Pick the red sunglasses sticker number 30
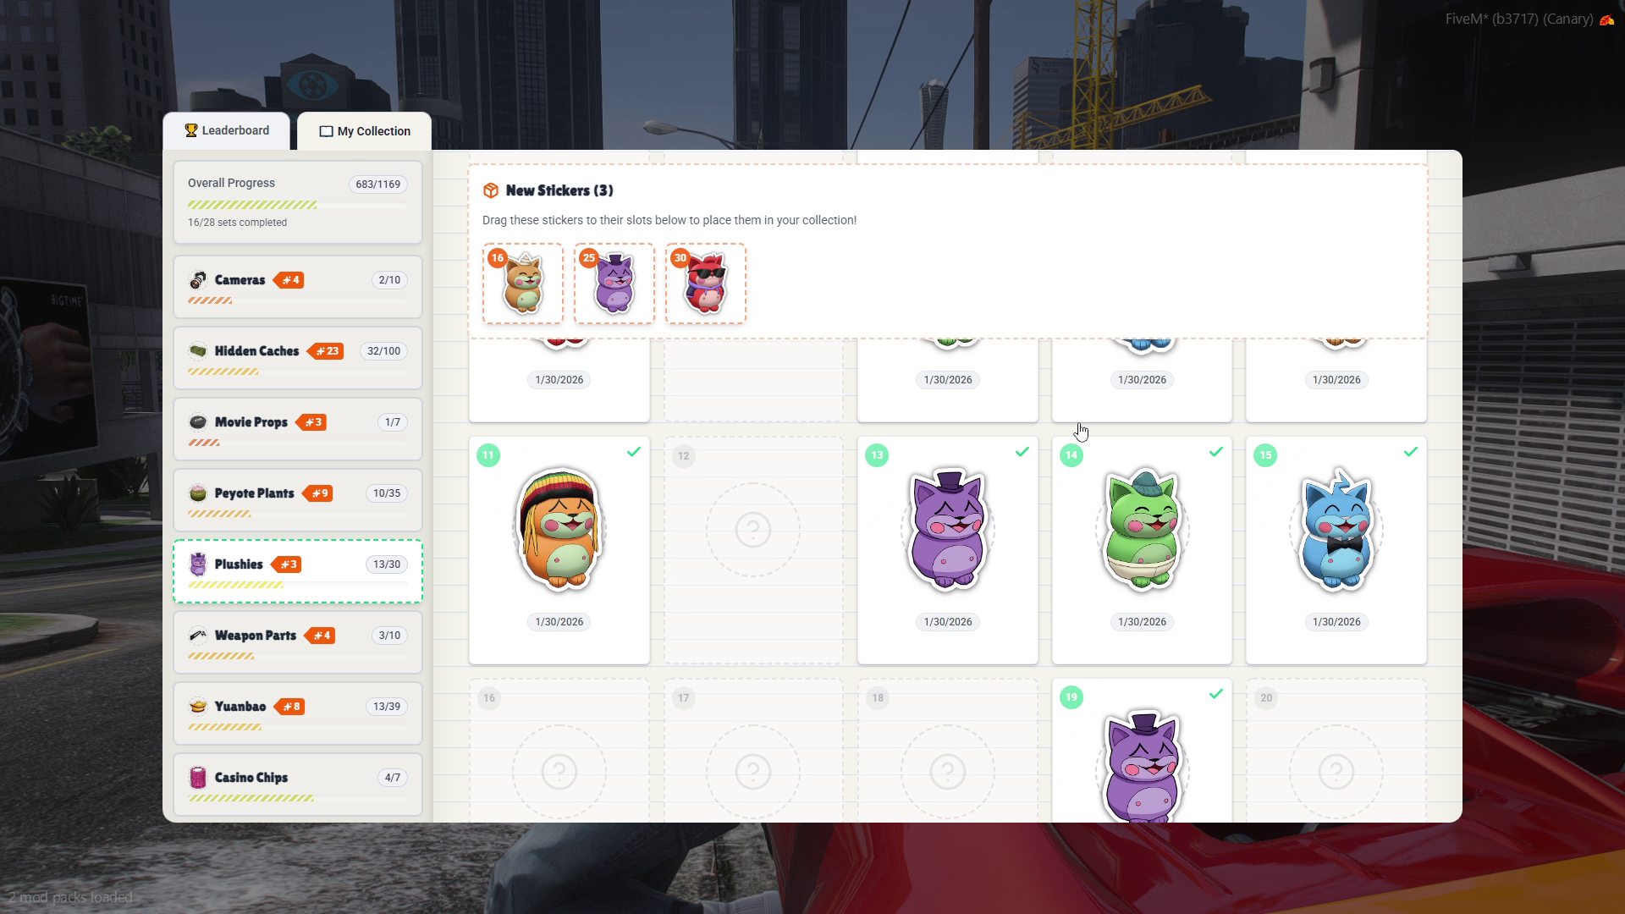Image resolution: width=1625 pixels, height=914 pixels. click(706, 284)
